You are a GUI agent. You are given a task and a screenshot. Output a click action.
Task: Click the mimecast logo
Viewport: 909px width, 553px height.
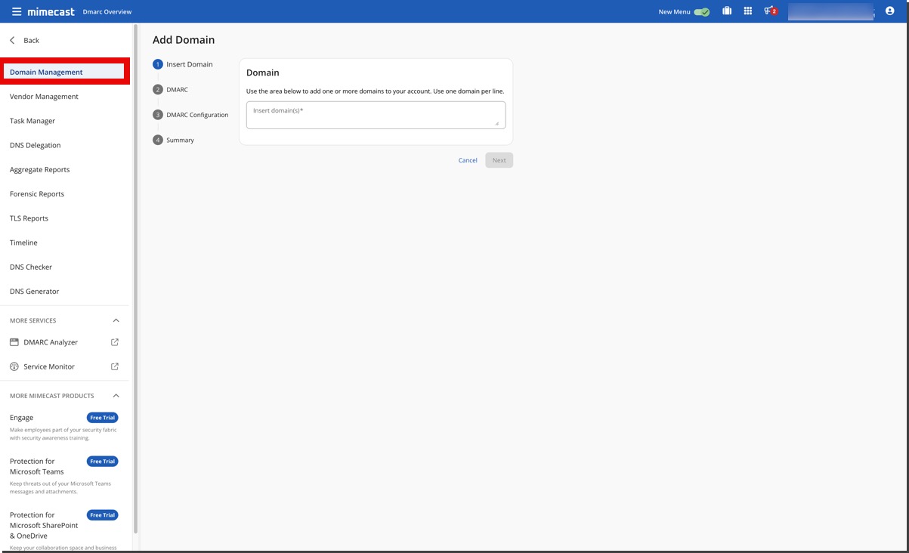pos(51,11)
